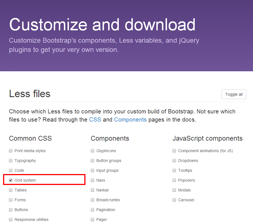
Task: Open the Components docs link
Action: point(130,120)
